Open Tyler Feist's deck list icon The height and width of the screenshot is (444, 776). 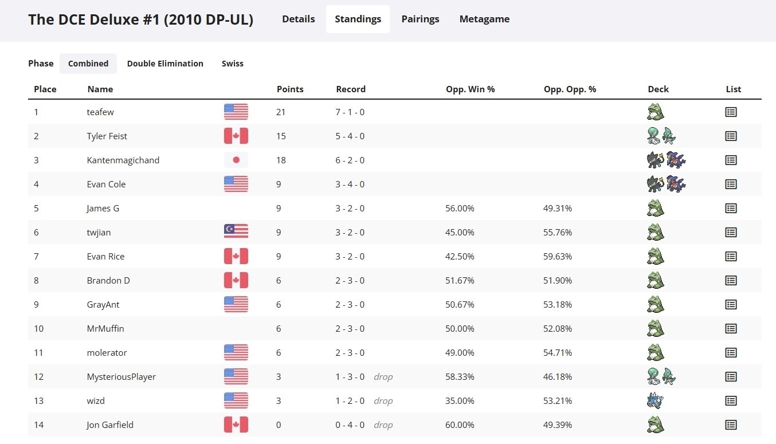click(x=730, y=136)
